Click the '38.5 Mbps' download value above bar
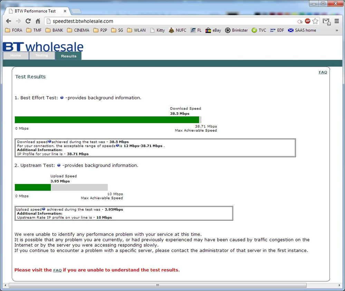Viewport: 345px width, 291px height. click(180, 113)
